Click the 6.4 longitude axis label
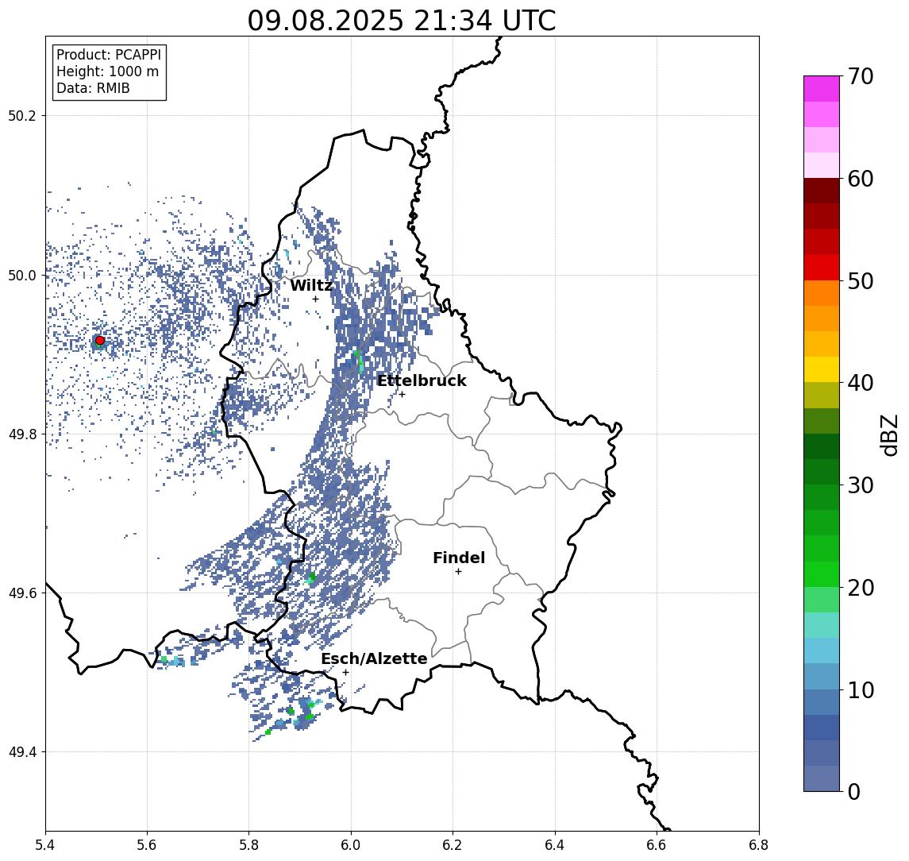Viewport: 909px width, 861px height. (x=555, y=845)
